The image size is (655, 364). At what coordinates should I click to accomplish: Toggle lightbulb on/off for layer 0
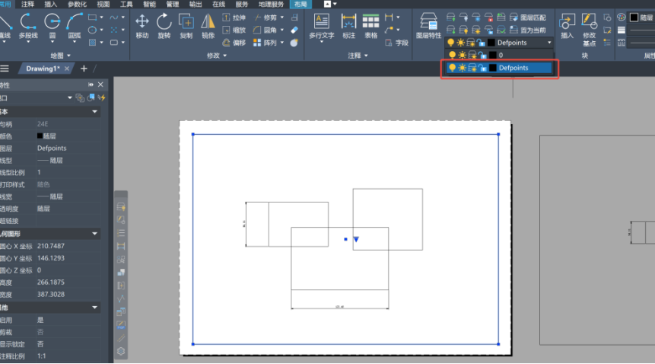coord(452,55)
